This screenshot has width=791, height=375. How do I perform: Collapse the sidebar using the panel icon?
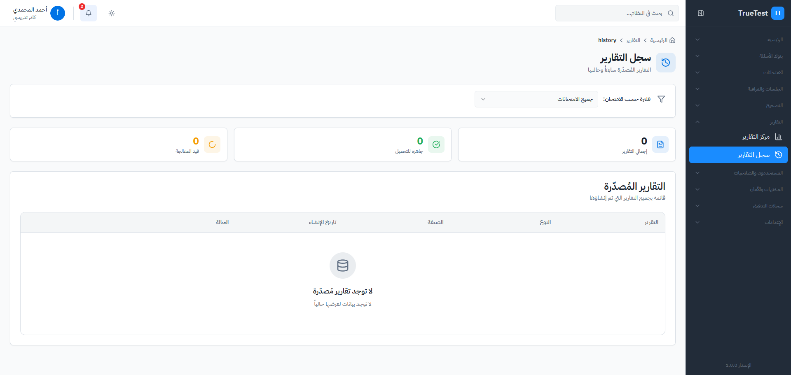(701, 13)
